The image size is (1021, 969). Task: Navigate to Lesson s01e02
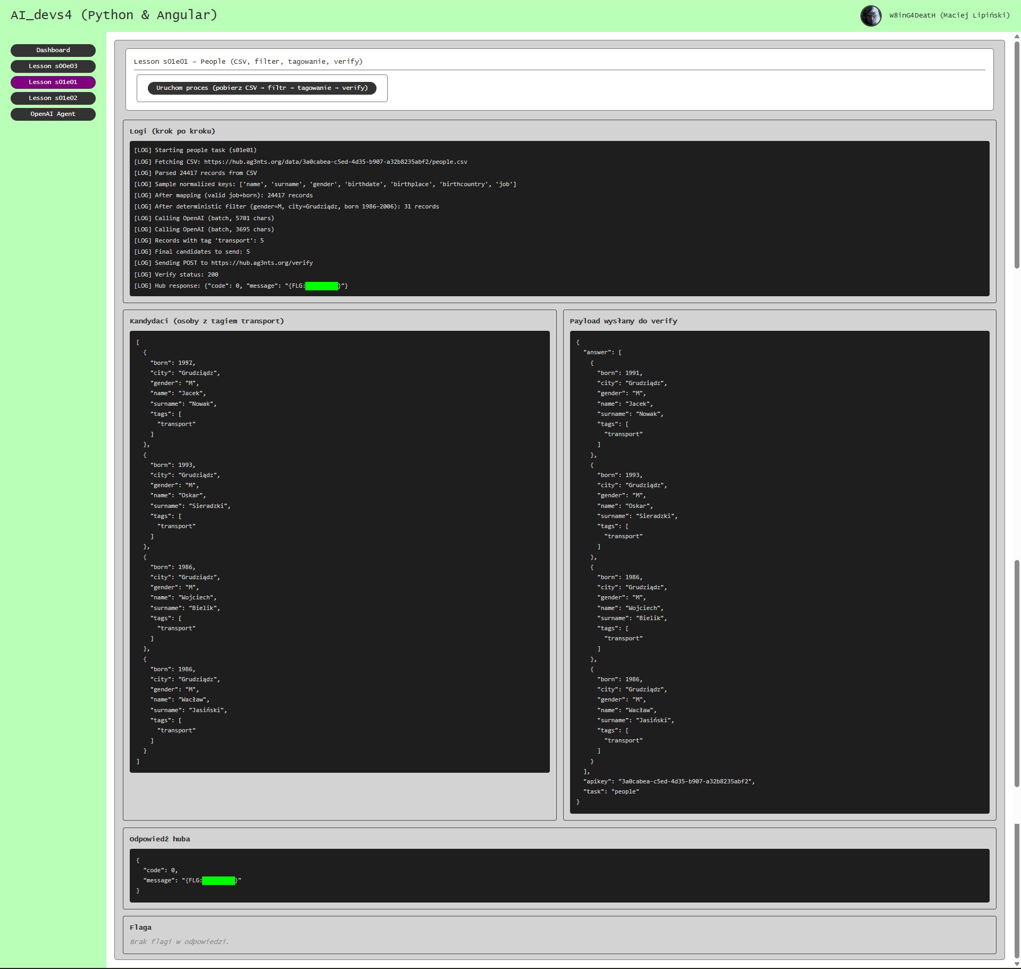[53, 98]
